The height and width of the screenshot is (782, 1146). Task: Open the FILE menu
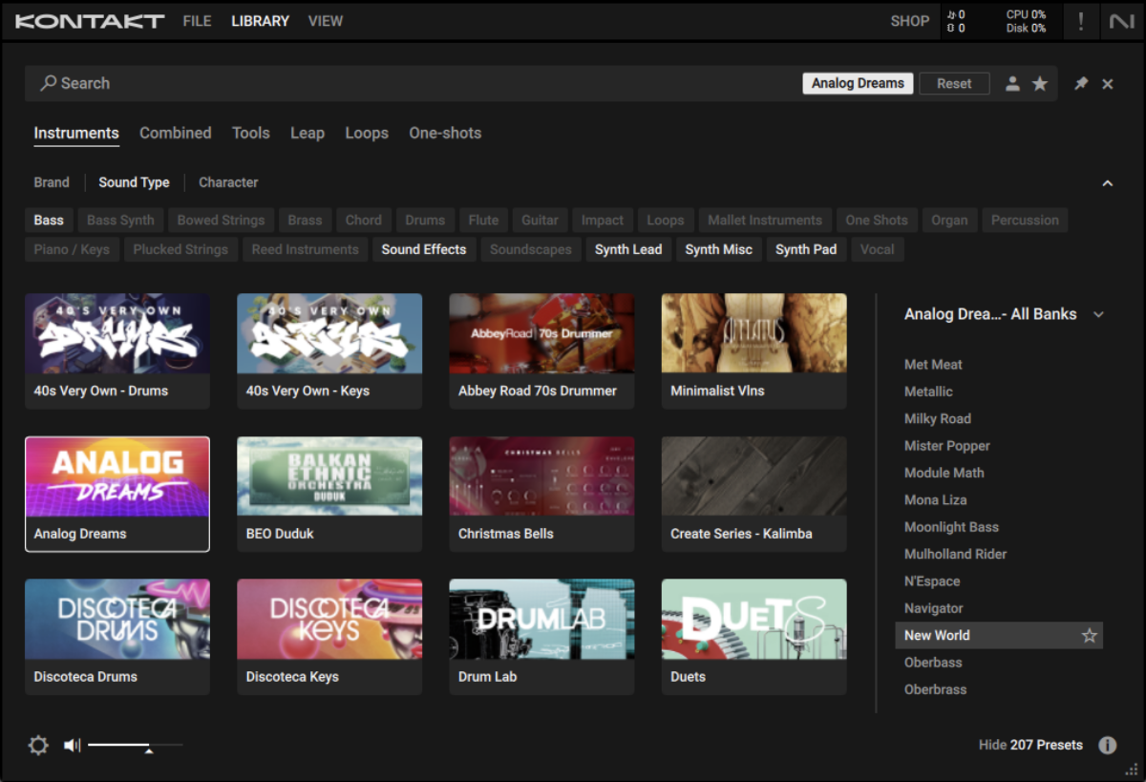tap(197, 21)
